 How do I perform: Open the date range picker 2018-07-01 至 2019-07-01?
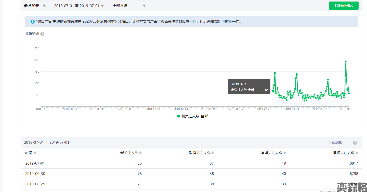79,6
